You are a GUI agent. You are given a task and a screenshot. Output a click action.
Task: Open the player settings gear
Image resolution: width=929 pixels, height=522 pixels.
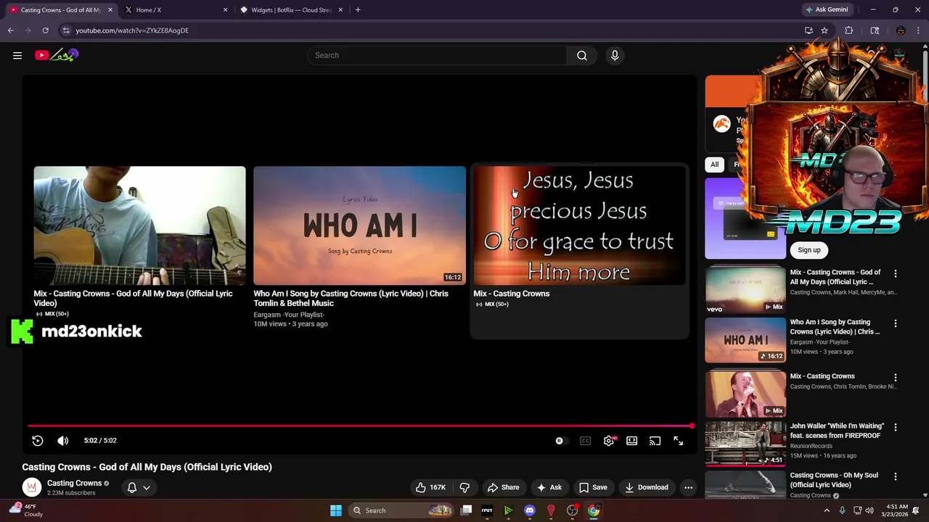pyautogui.click(x=609, y=441)
